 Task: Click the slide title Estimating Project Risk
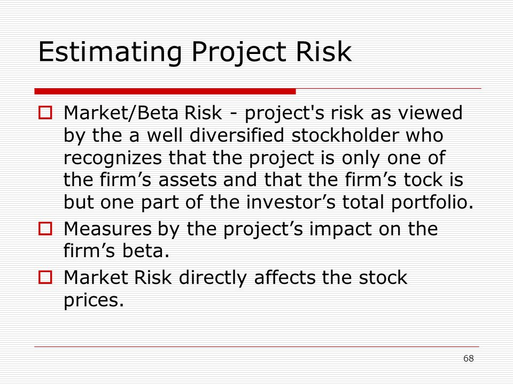tap(195, 52)
